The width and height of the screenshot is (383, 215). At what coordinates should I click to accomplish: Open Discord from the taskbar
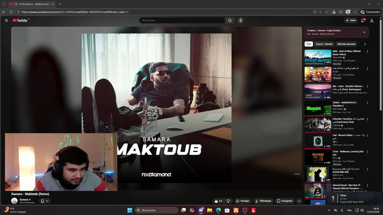pos(201,210)
